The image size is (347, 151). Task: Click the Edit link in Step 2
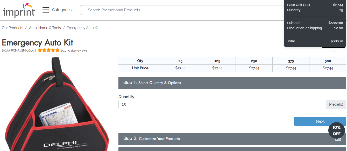pyautogui.click(x=338, y=139)
